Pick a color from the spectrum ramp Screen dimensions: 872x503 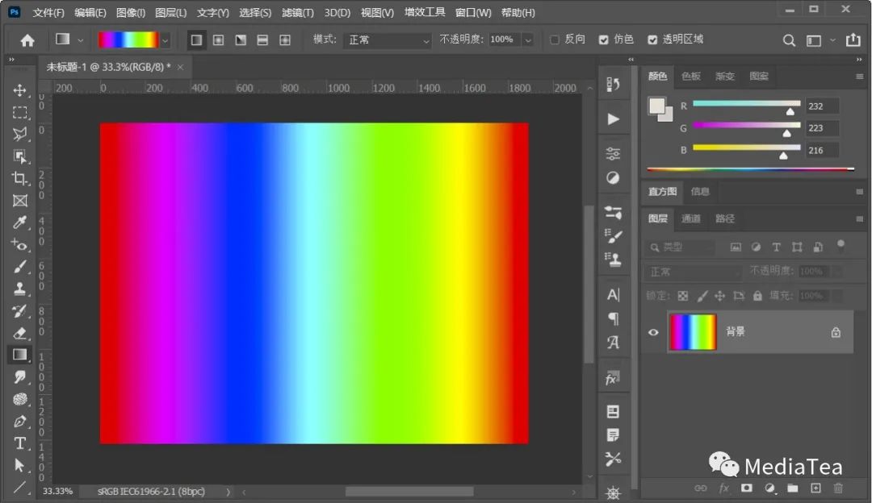pyautogui.click(x=750, y=169)
